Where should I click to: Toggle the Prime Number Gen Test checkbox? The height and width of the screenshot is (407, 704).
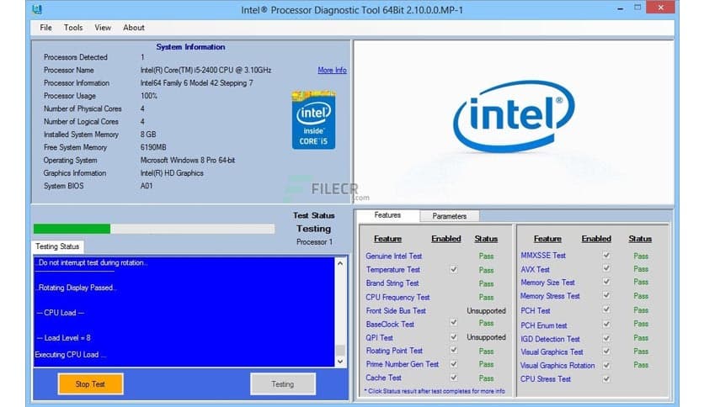pyautogui.click(x=453, y=363)
